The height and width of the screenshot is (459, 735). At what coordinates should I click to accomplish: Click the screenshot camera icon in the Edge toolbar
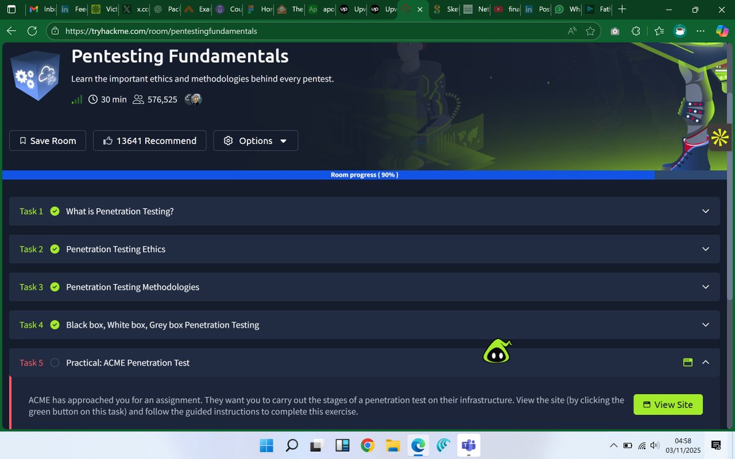(x=615, y=31)
